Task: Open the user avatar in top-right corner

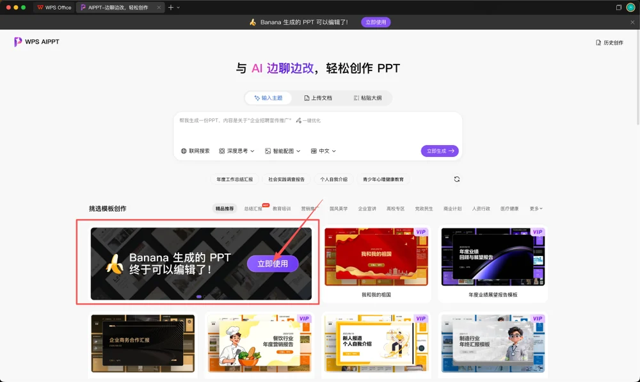Action: pyautogui.click(x=630, y=7)
